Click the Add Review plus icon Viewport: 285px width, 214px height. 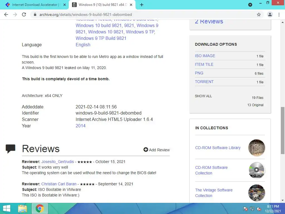click(x=146, y=150)
